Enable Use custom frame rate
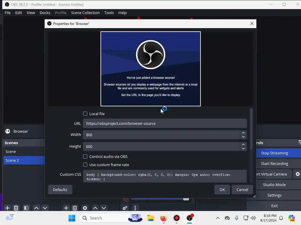Image resolution: width=301 pixels, height=225 pixels. [85, 165]
